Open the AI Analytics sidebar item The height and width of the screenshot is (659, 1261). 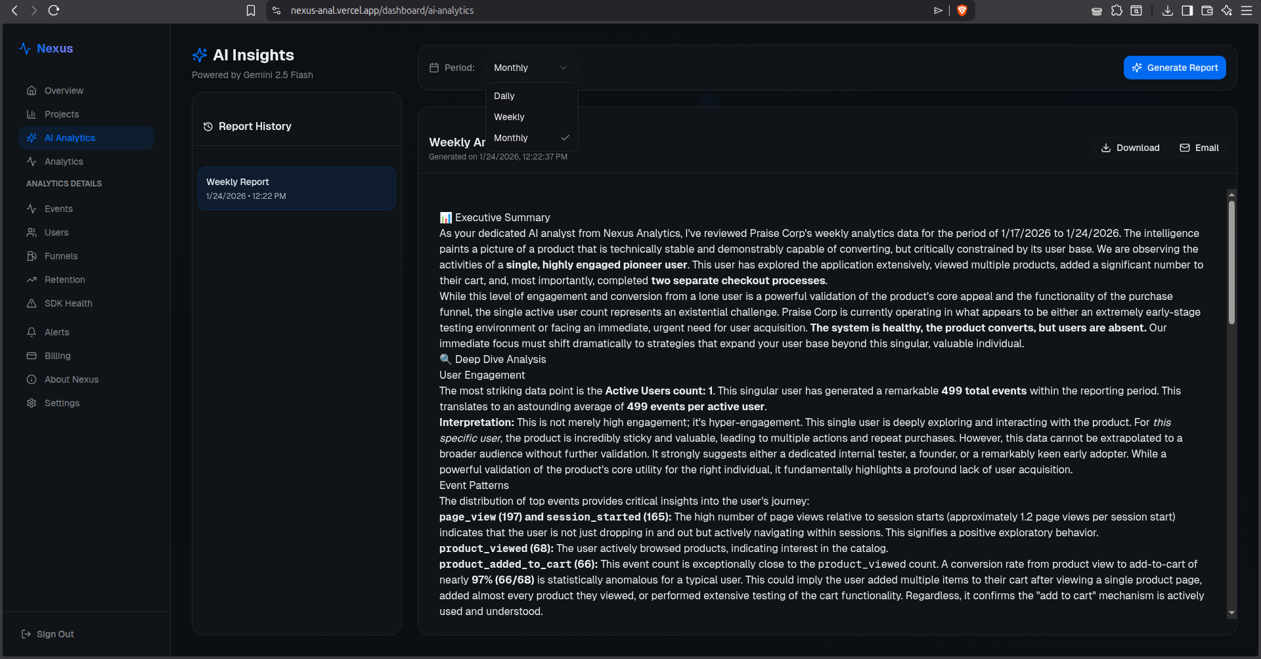87,138
